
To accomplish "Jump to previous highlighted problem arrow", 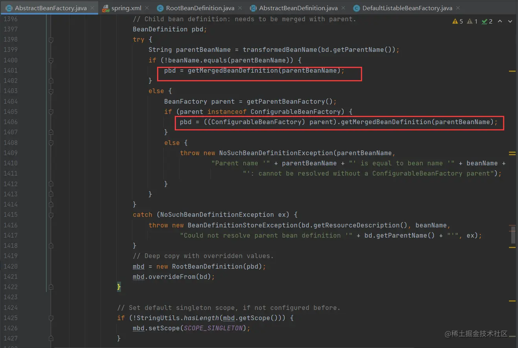I will pos(500,22).
